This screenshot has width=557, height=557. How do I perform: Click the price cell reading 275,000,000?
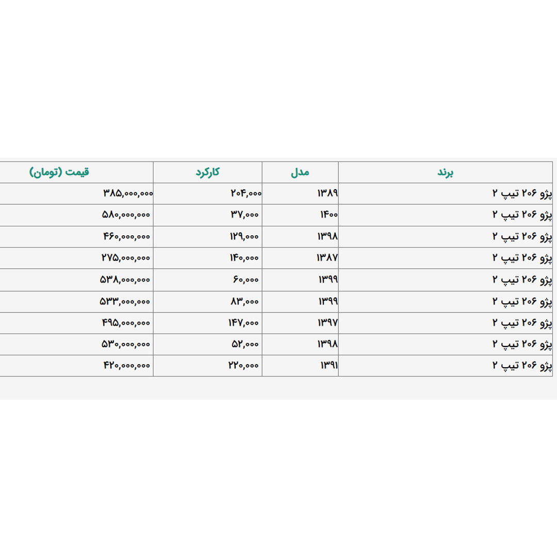[126, 258]
